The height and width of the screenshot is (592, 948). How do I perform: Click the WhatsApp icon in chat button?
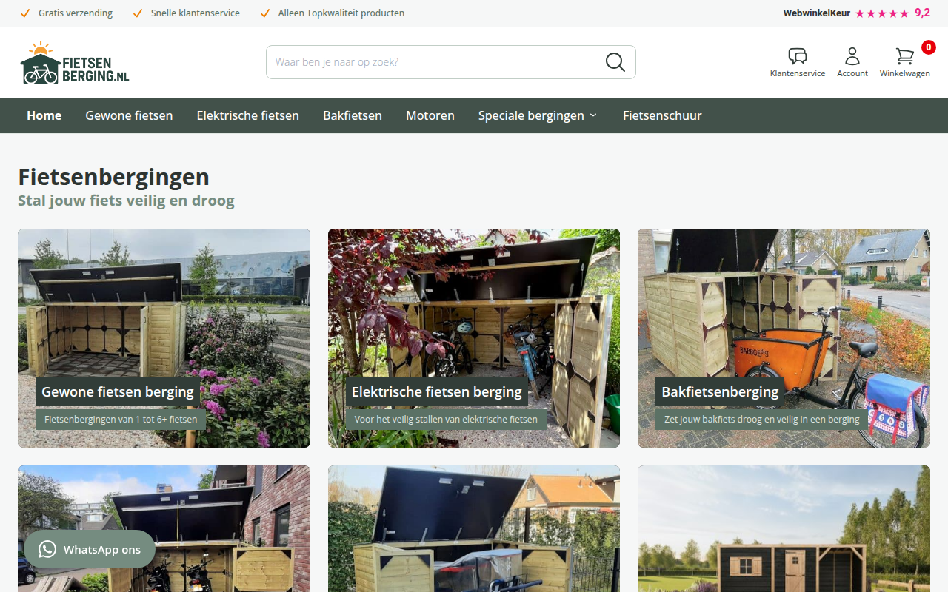tap(47, 549)
